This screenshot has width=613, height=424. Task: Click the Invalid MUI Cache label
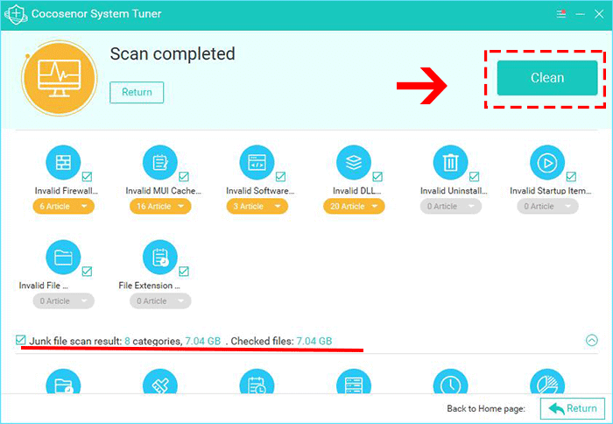163,191
